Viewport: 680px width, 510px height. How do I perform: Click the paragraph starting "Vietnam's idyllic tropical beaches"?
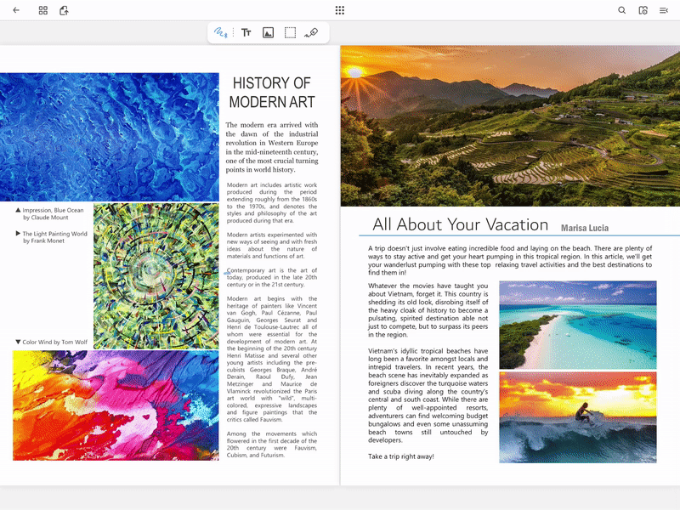click(428, 395)
